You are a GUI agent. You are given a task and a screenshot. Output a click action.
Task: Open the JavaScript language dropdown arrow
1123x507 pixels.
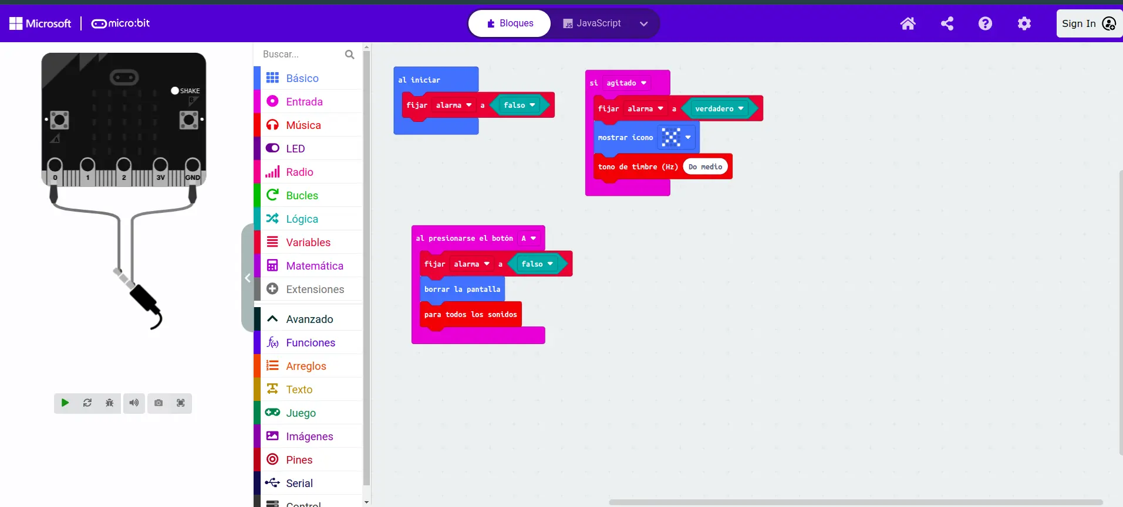[643, 24]
